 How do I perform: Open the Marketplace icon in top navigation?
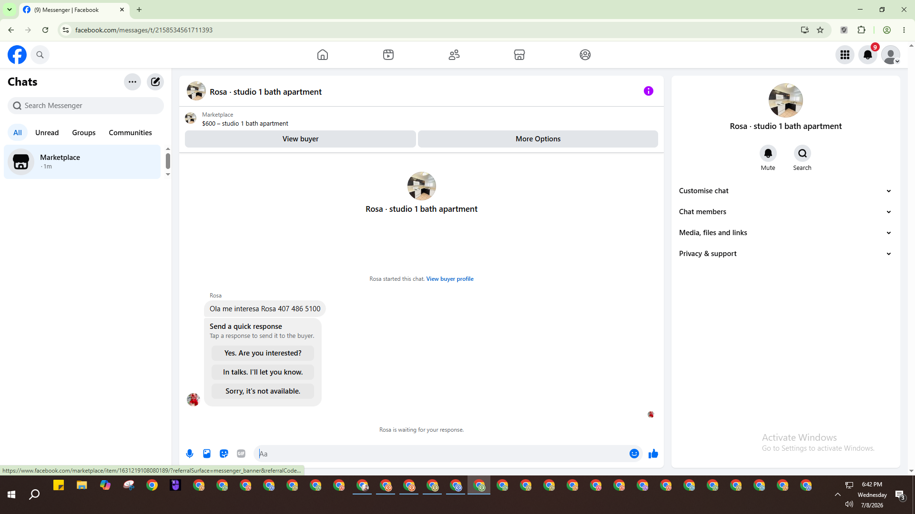519,55
